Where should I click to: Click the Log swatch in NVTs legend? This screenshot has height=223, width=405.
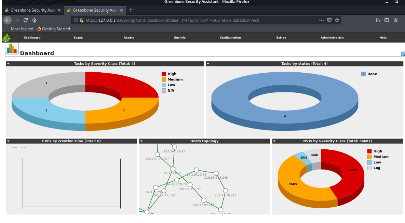pos(369,168)
